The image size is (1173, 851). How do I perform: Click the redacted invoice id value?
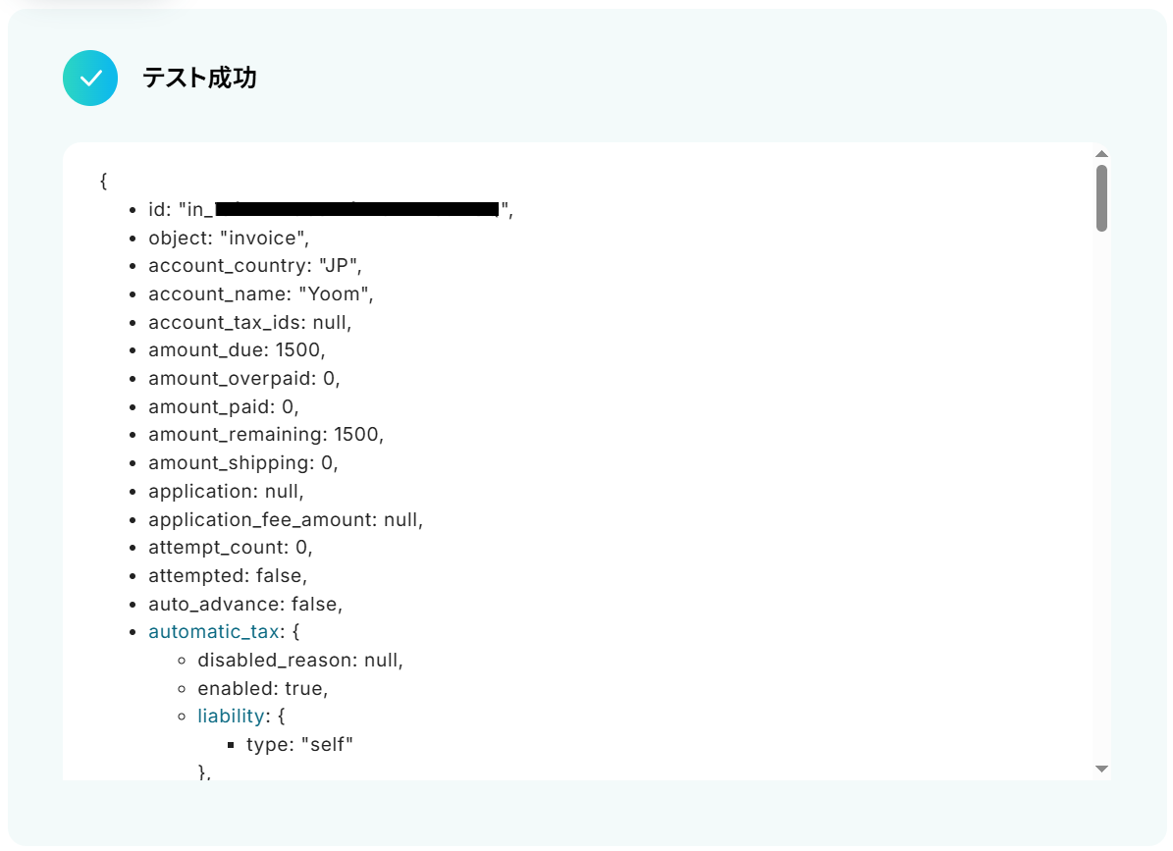click(357, 209)
